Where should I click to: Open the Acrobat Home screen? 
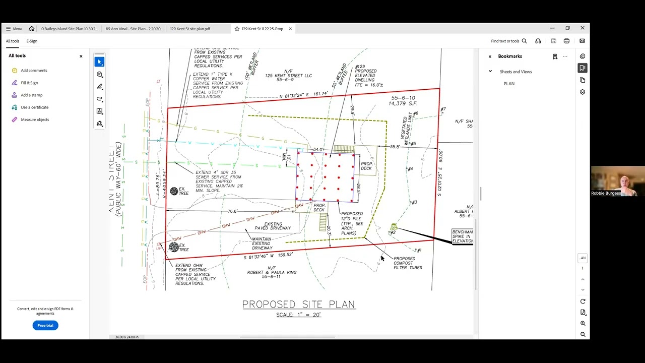click(32, 29)
